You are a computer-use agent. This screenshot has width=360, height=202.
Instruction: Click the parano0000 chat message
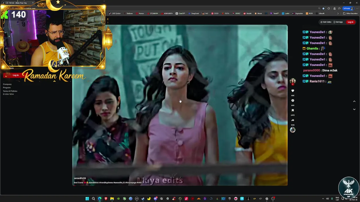click(320, 70)
